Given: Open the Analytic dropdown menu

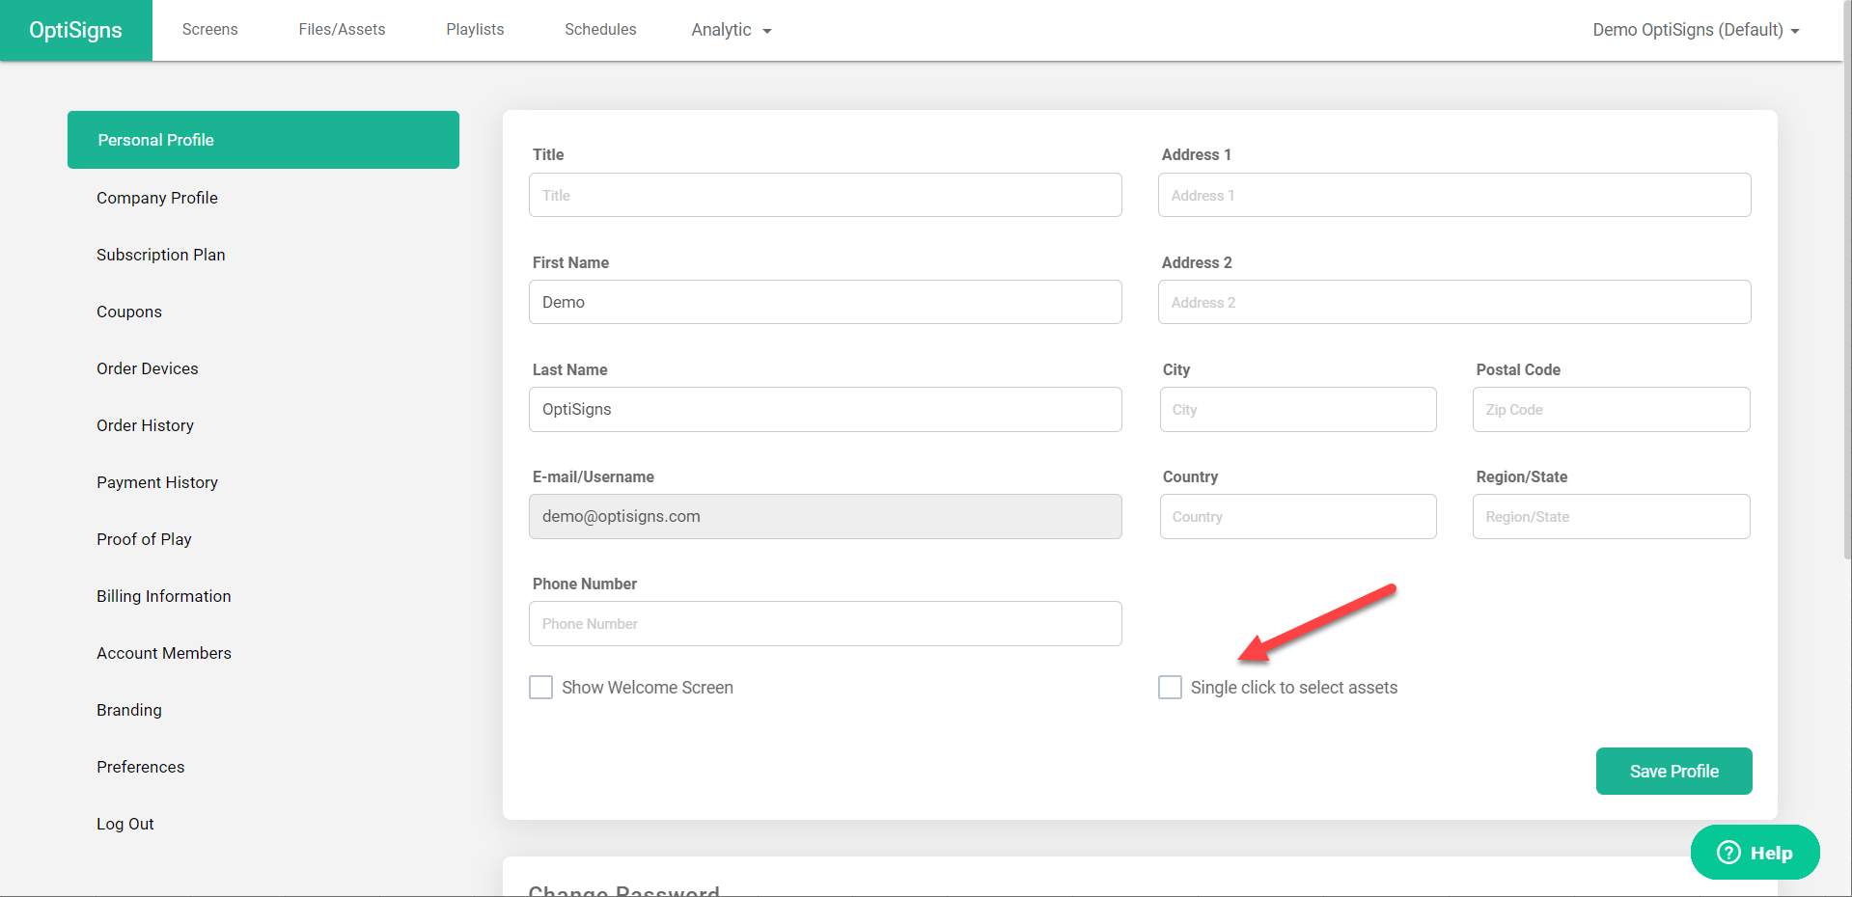Looking at the screenshot, I should pos(730,30).
